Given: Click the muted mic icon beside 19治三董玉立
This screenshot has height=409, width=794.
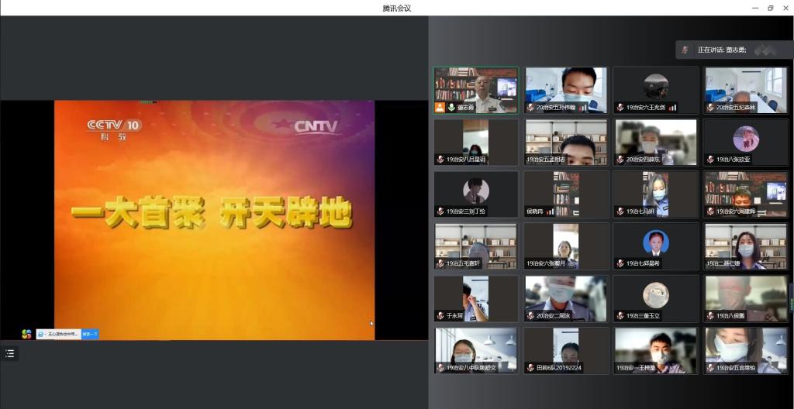Looking at the screenshot, I should point(620,316).
